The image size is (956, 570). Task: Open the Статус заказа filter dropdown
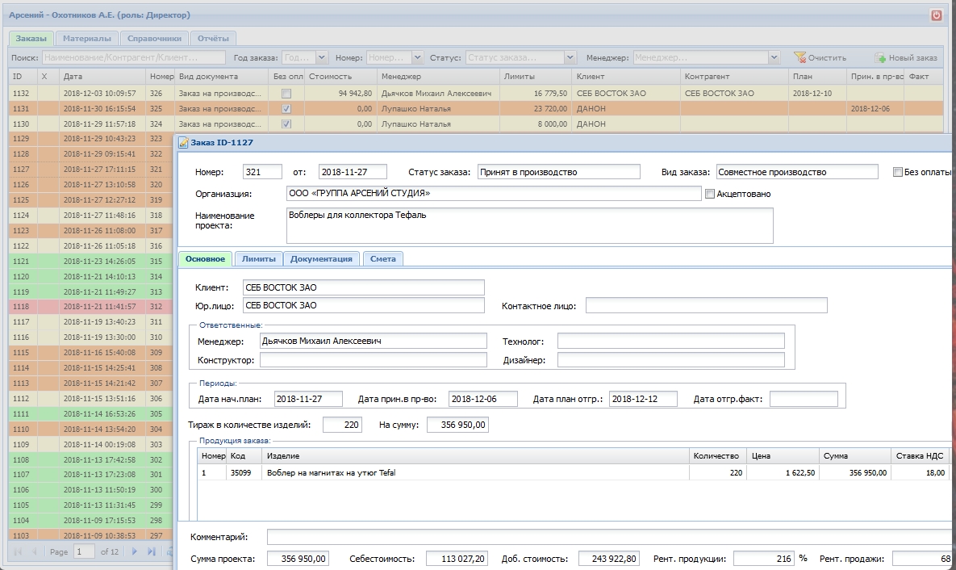point(570,58)
